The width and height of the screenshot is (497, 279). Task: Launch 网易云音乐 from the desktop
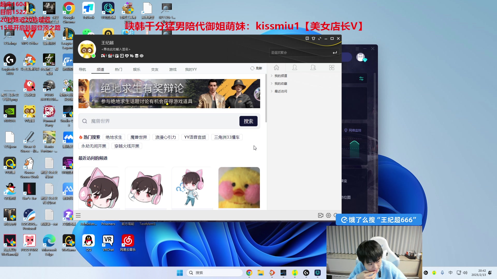128,243
